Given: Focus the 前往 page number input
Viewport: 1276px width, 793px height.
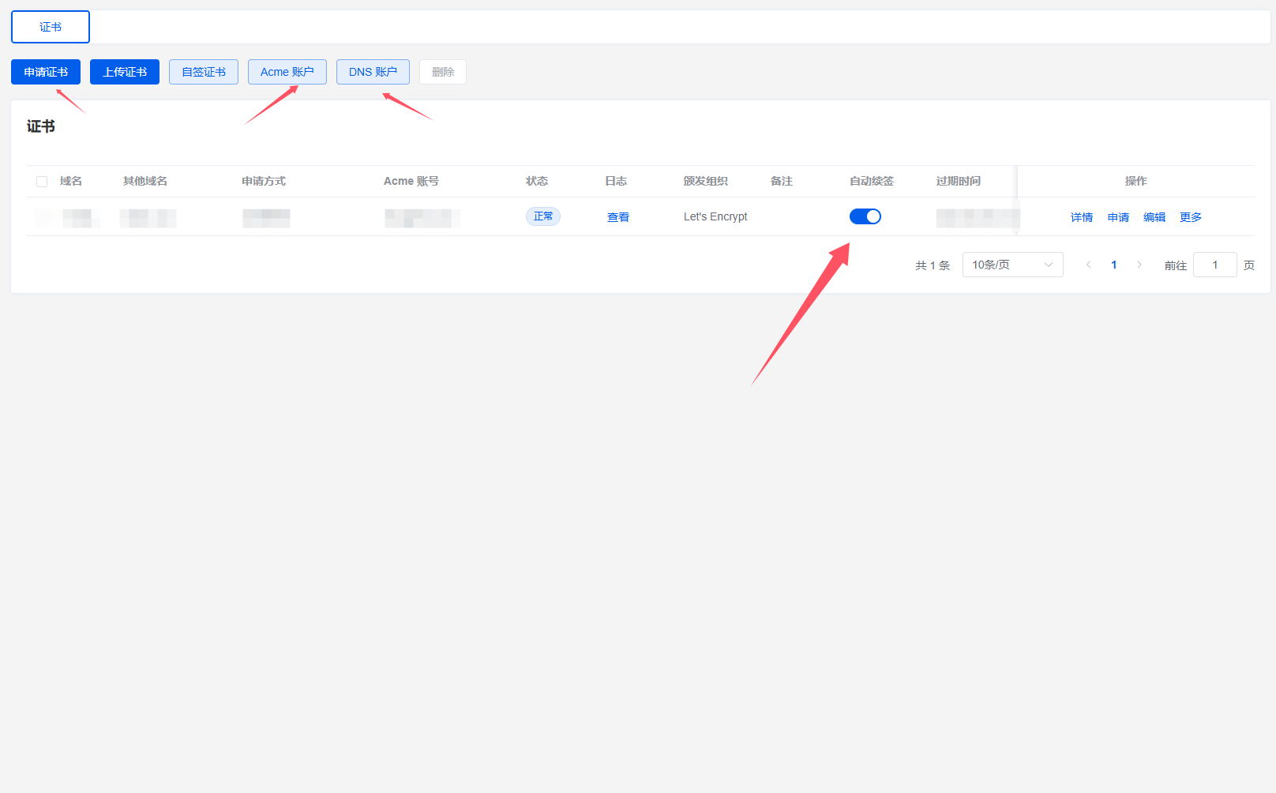Looking at the screenshot, I should (x=1214, y=265).
